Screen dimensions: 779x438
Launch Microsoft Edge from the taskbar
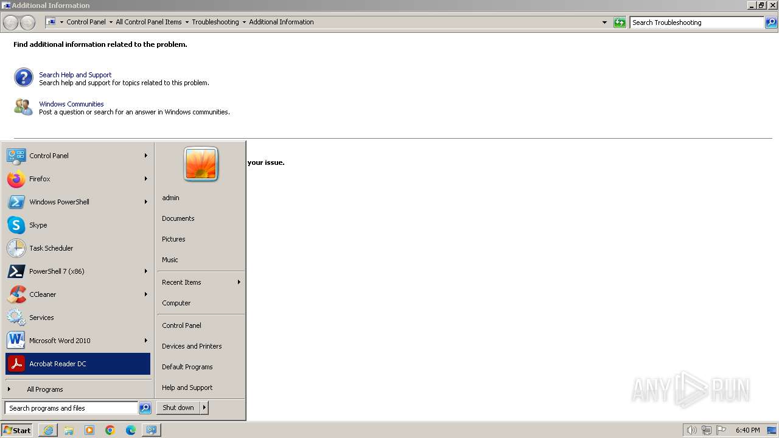131,430
